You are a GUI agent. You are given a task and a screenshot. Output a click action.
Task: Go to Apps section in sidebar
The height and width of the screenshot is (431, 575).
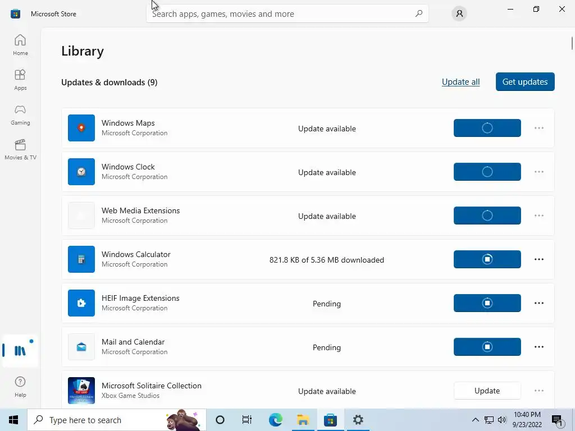click(20, 80)
